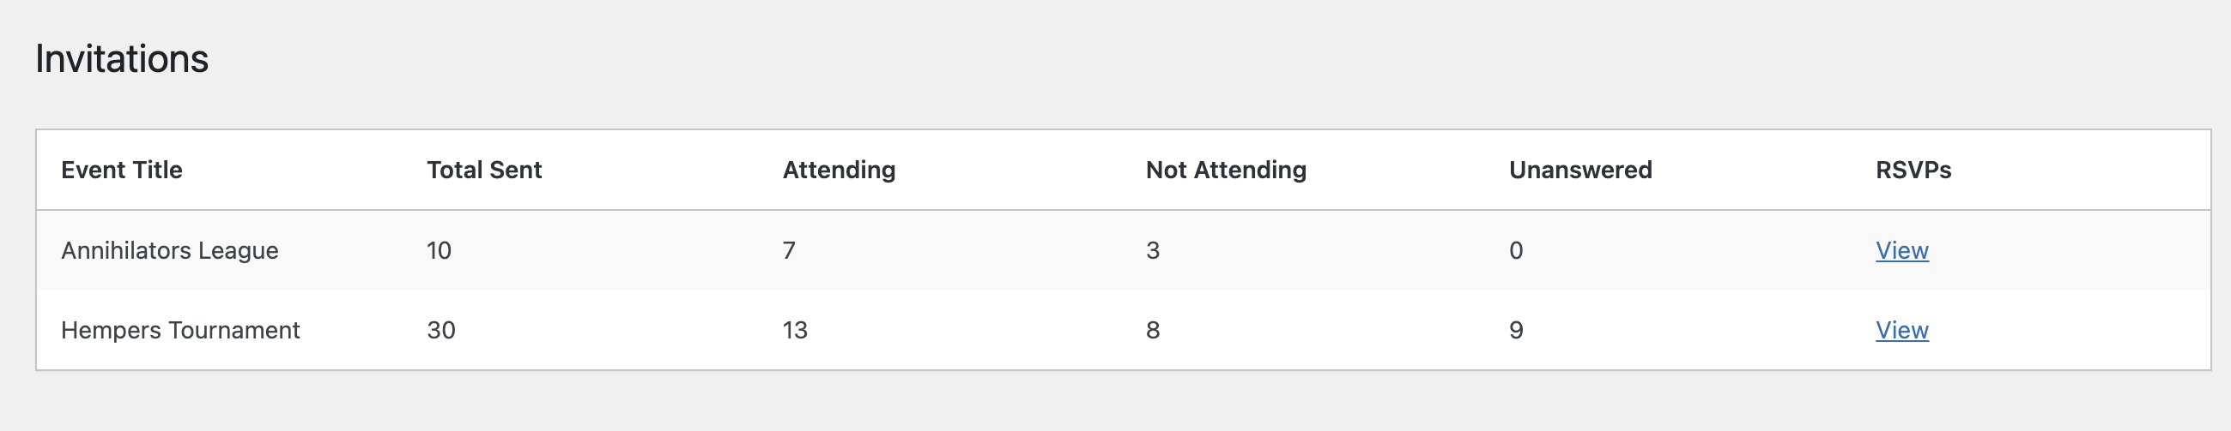
Task: Click the RSVPs column header
Action: point(1913,171)
